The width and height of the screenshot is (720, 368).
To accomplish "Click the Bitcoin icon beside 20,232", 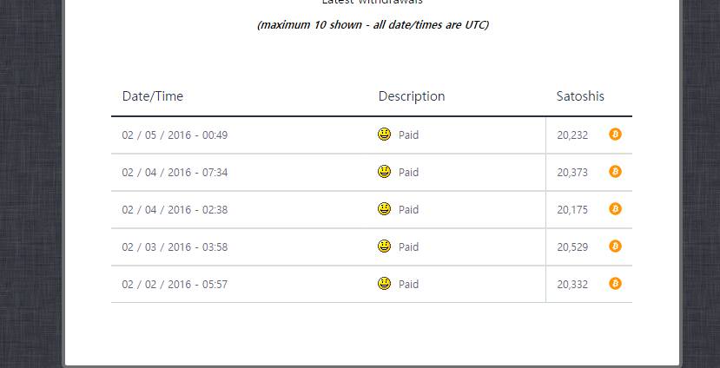I will tap(615, 135).
